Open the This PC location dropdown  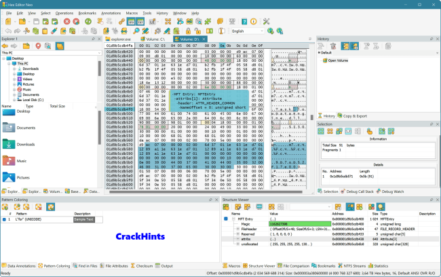pyautogui.click(x=51, y=53)
